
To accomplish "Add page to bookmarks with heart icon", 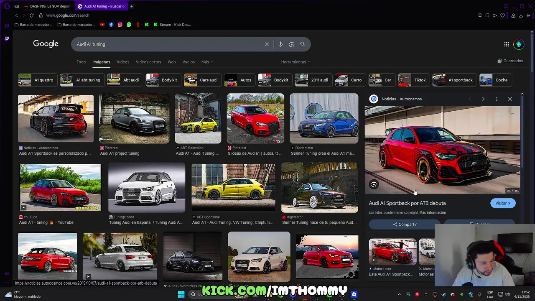I will (502, 15).
